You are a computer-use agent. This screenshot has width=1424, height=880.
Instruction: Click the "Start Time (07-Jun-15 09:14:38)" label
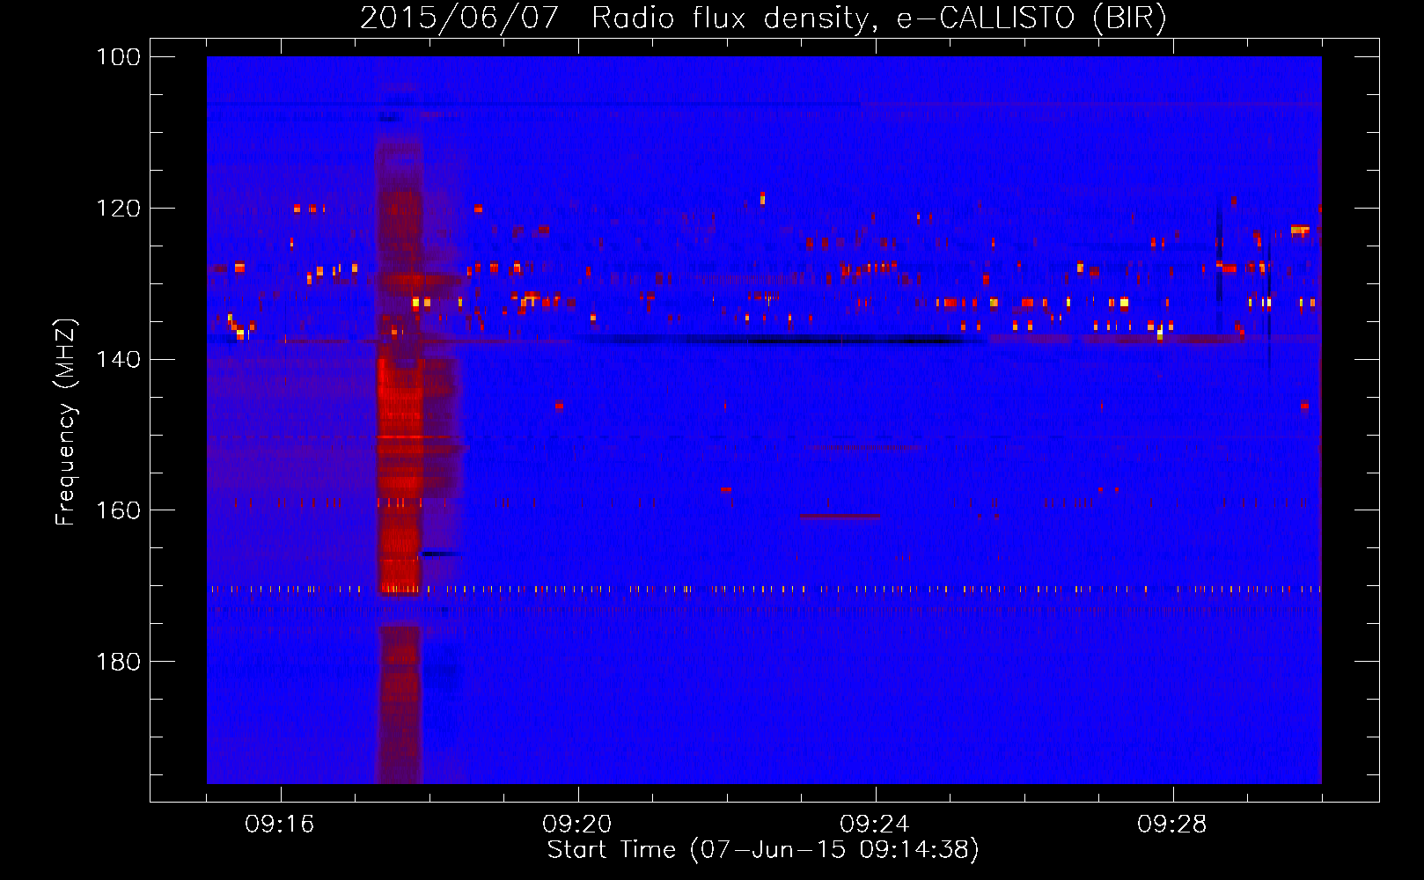pos(763,850)
